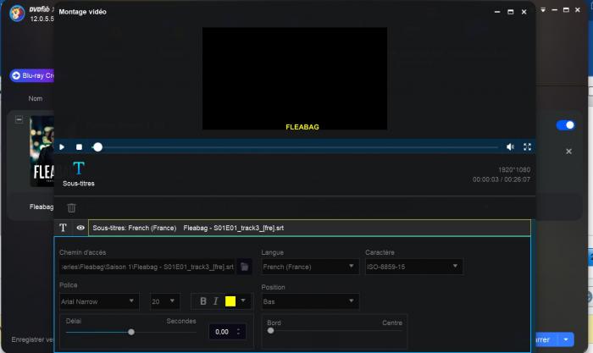Click the DVDFab logo icon
This screenshot has height=353, width=593.
(17, 14)
